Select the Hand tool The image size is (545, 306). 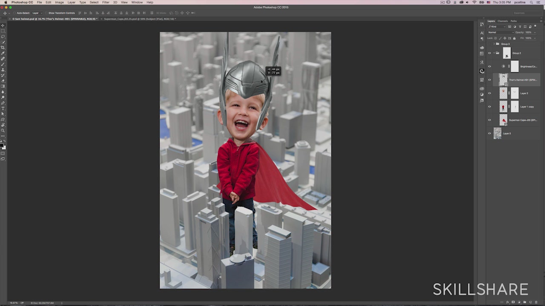coord(3,125)
